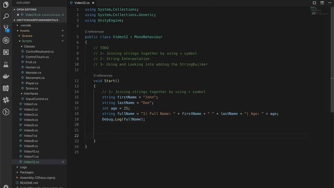Open Video4.cs in explorer

(x=31, y=120)
